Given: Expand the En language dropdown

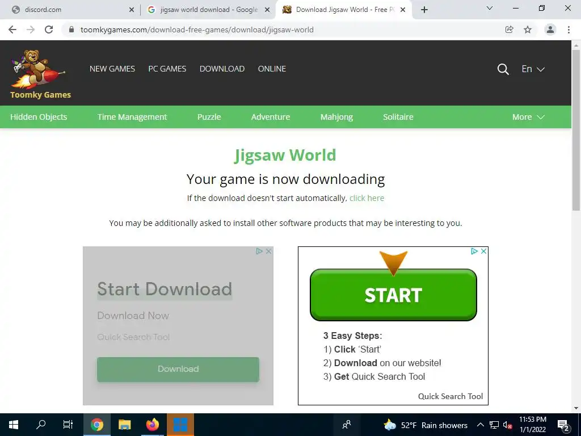Looking at the screenshot, I should coord(533,69).
